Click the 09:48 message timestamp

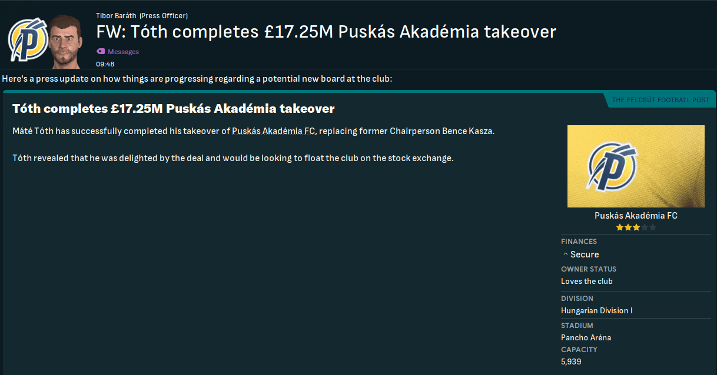pos(105,64)
